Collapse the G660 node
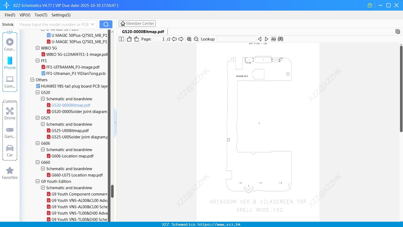 point(38,162)
